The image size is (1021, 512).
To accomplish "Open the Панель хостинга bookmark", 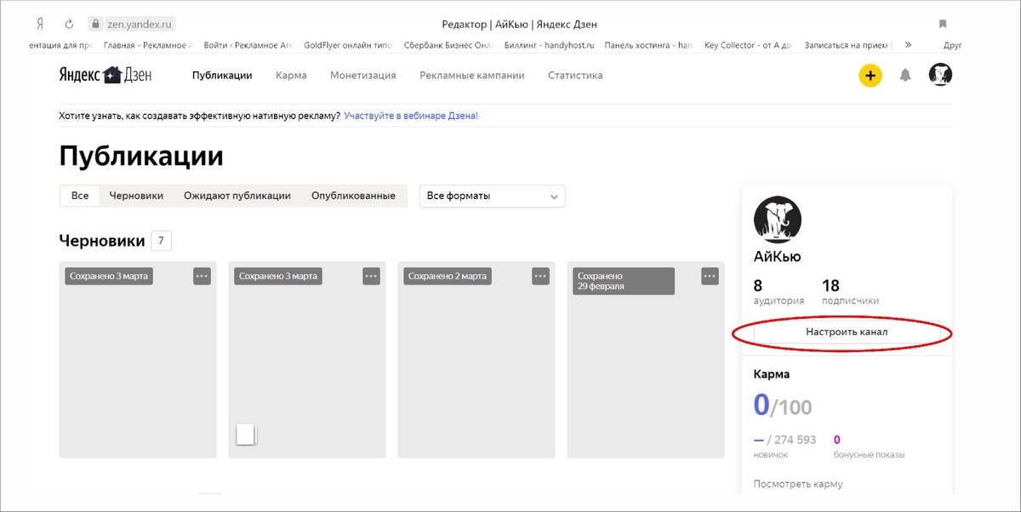I will point(648,45).
